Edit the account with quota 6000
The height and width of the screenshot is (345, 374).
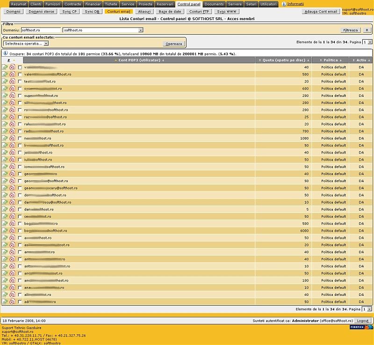[x=5, y=231]
